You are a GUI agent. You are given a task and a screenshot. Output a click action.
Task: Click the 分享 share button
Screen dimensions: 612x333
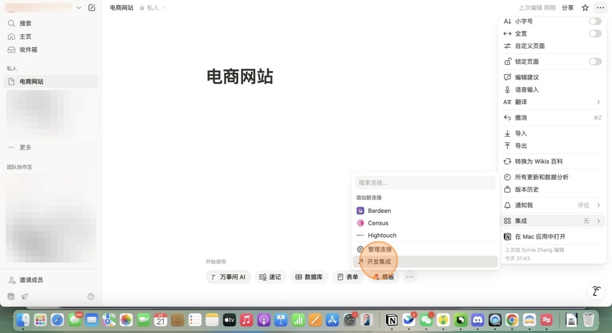(568, 8)
